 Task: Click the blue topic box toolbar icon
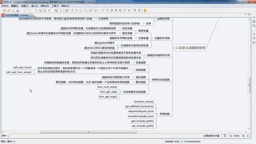56,10
